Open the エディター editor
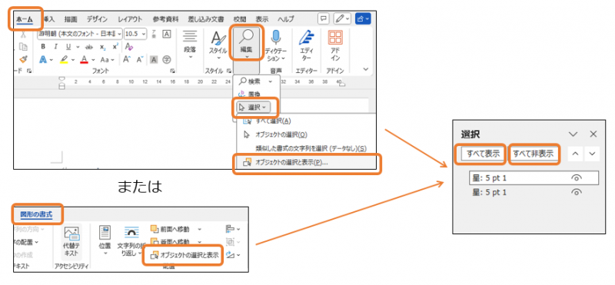The height and width of the screenshot is (285, 615). (x=306, y=45)
